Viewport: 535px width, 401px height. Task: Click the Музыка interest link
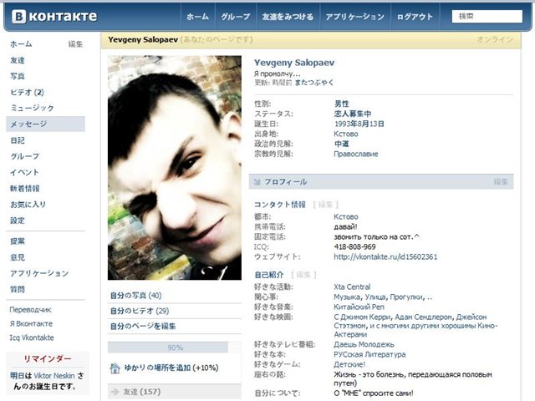(x=347, y=297)
